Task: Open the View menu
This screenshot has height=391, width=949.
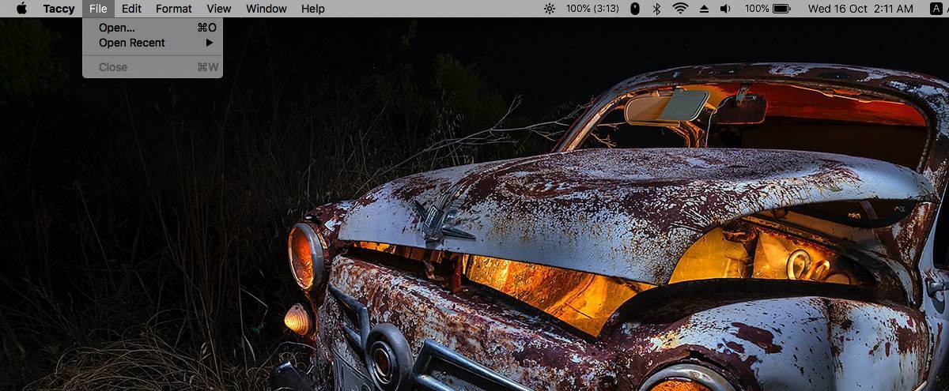Action: point(219,9)
